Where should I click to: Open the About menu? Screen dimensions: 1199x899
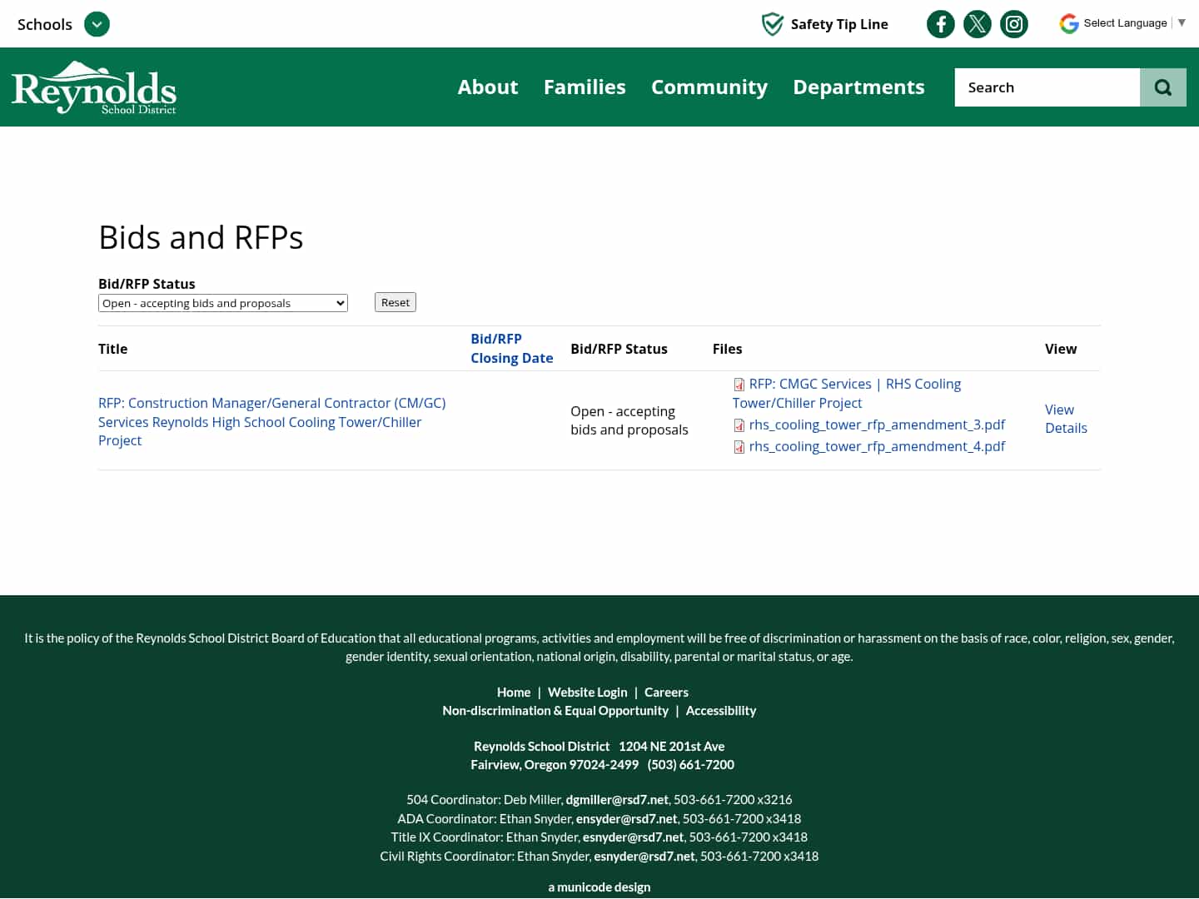click(487, 87)
